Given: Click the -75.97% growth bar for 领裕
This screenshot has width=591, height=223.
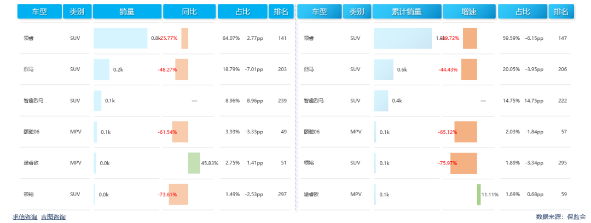Looking at the screenshot, I should click(463, 163).
